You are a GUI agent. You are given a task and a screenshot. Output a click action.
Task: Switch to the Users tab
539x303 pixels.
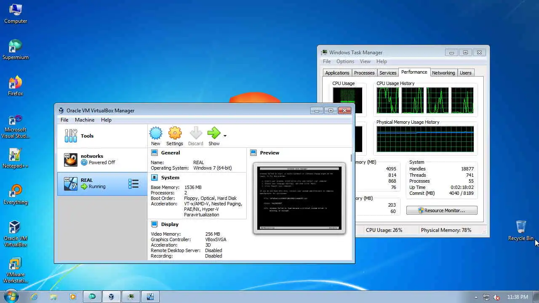pos(465,73)
